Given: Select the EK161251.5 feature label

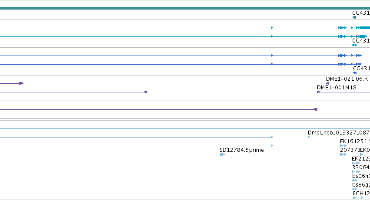Looking at the screenshot, I should point(355,141).
